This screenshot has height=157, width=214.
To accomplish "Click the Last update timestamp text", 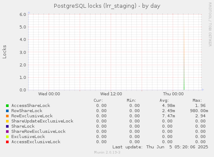I will (160, 147).
